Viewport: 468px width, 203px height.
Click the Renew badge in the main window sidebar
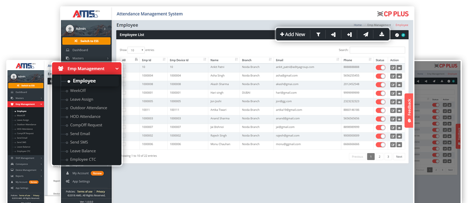pos(97,173)
